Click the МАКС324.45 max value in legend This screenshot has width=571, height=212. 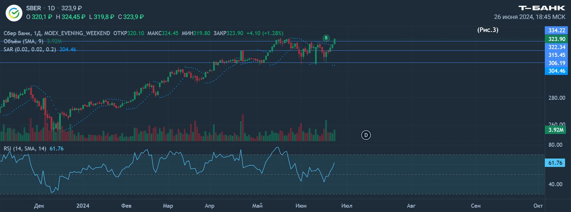click(163, 33)
